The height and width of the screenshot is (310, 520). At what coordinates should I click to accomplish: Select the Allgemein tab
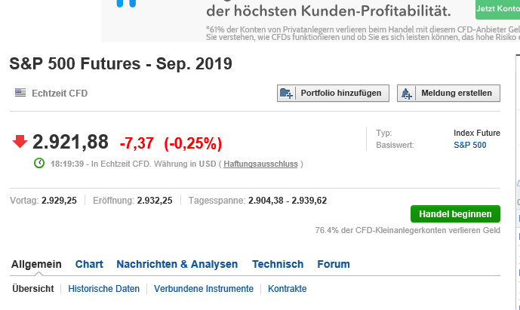coord(36,264)
